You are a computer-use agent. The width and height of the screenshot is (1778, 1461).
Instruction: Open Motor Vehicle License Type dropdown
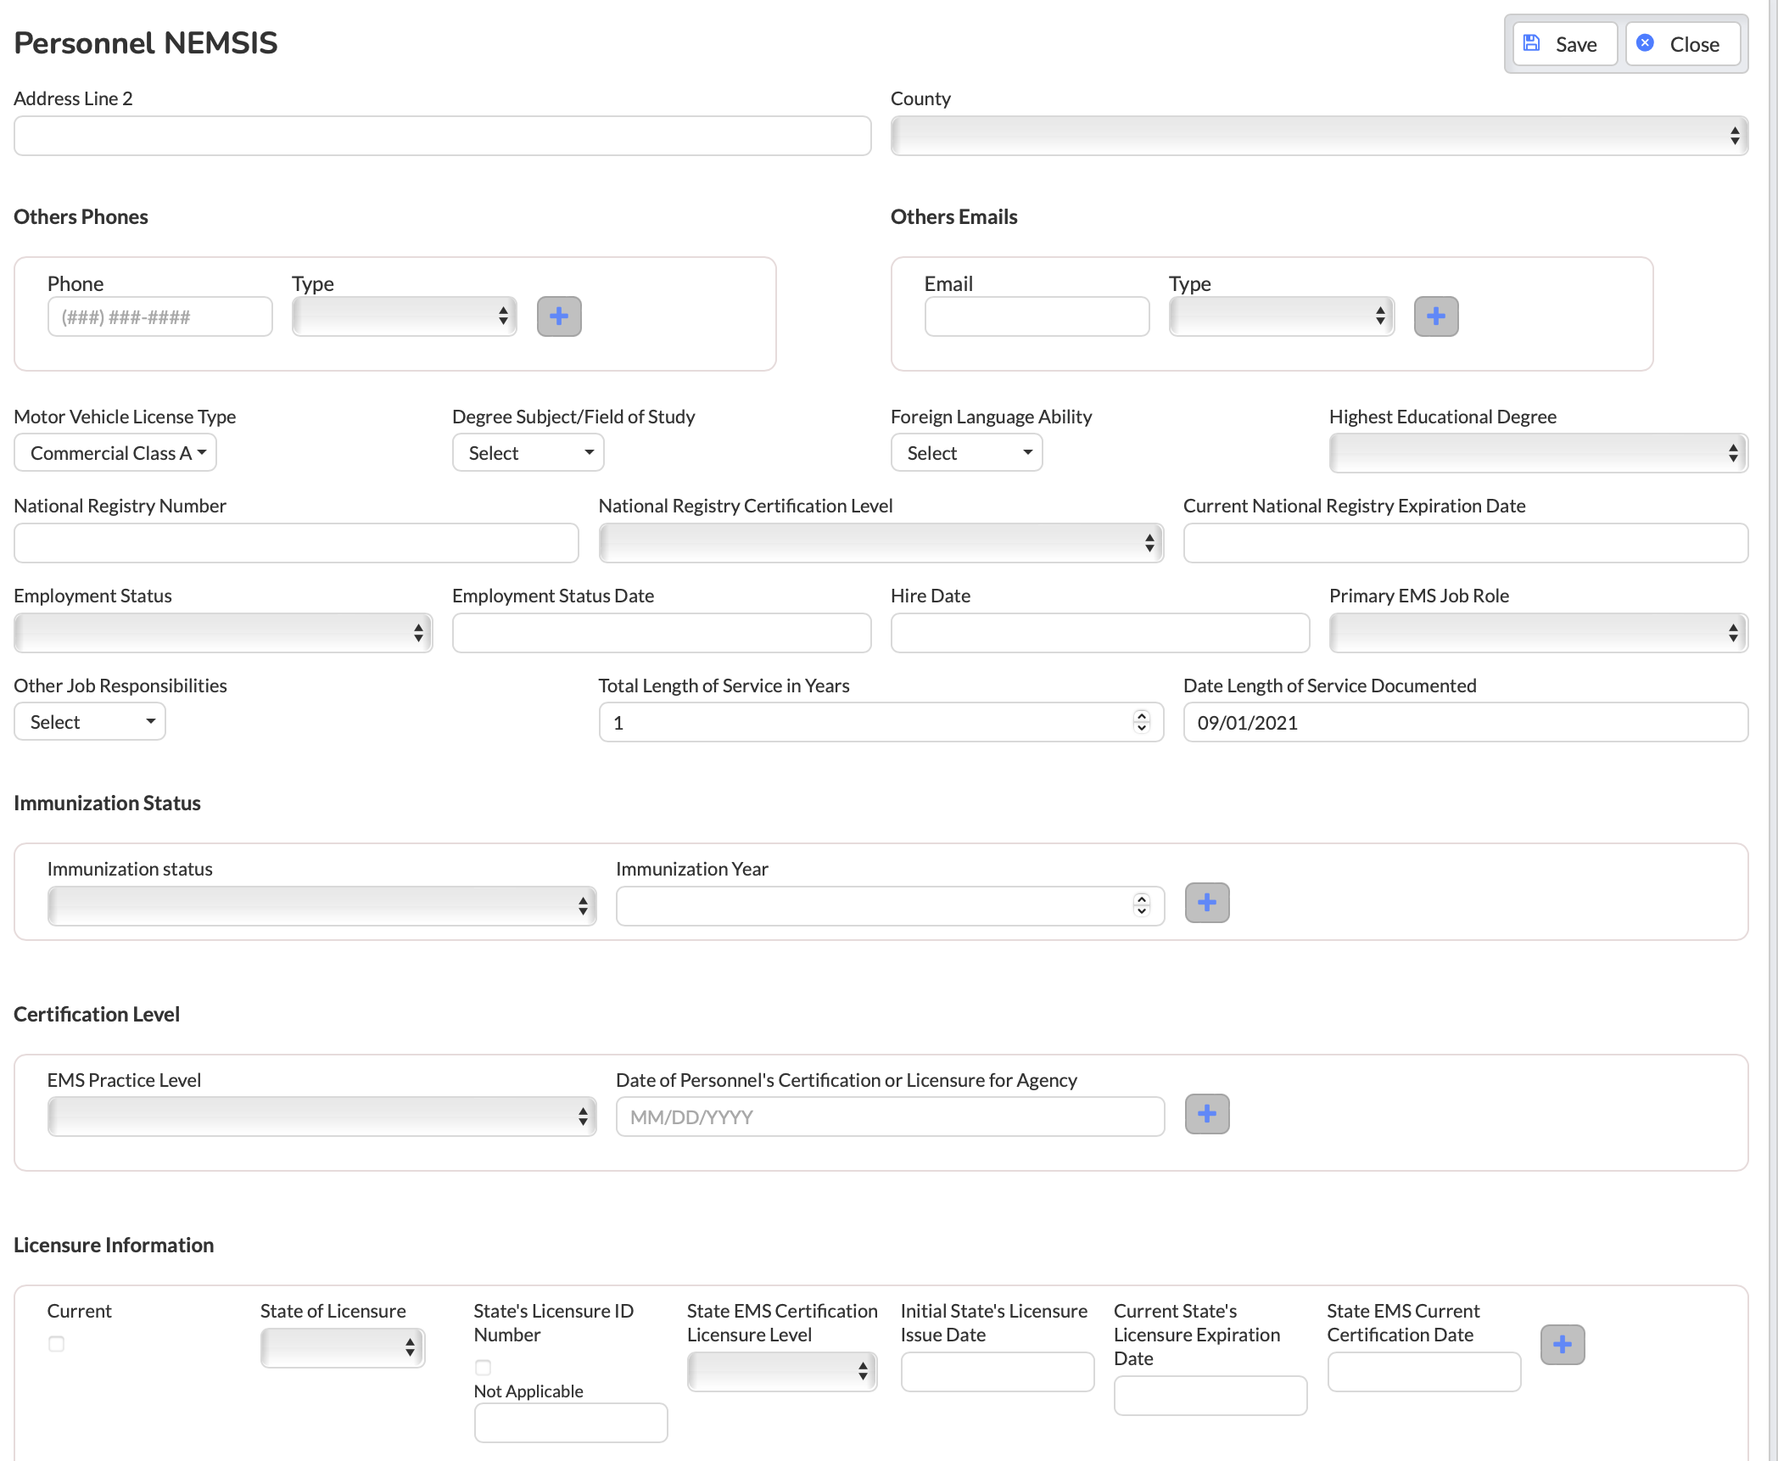[115, 453]
